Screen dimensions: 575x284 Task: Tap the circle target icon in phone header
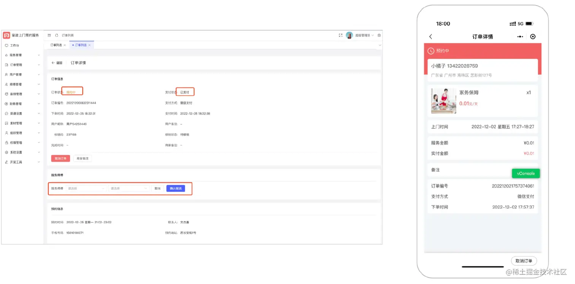(533, 36)
